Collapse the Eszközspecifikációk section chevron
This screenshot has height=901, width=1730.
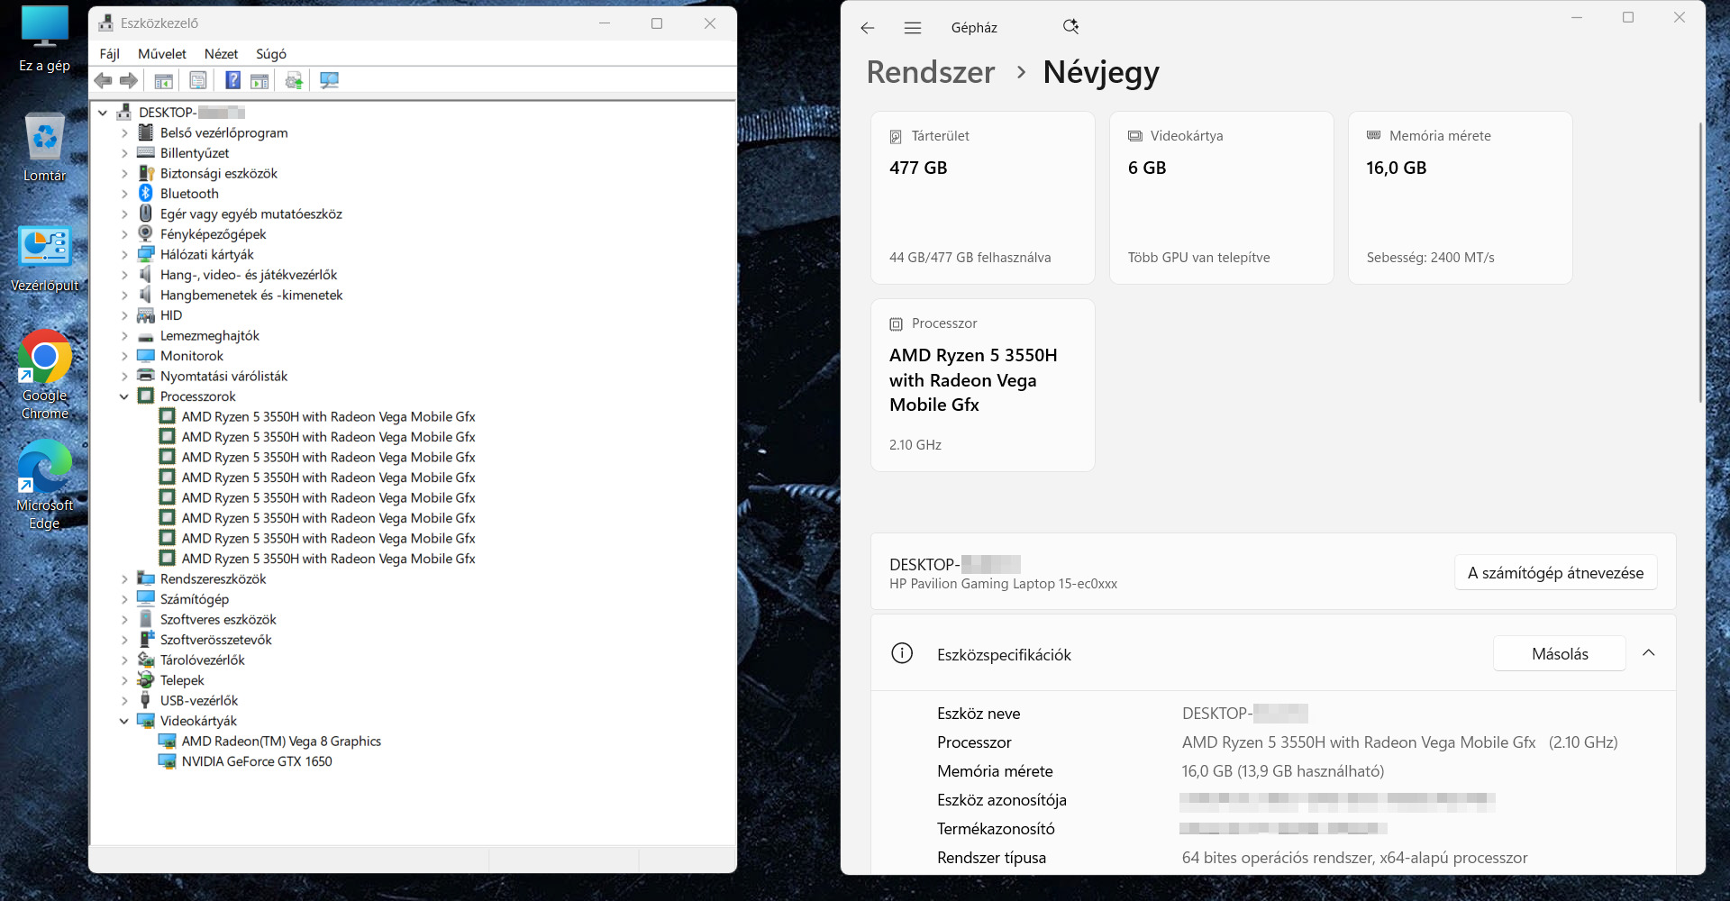point(1648,653)
